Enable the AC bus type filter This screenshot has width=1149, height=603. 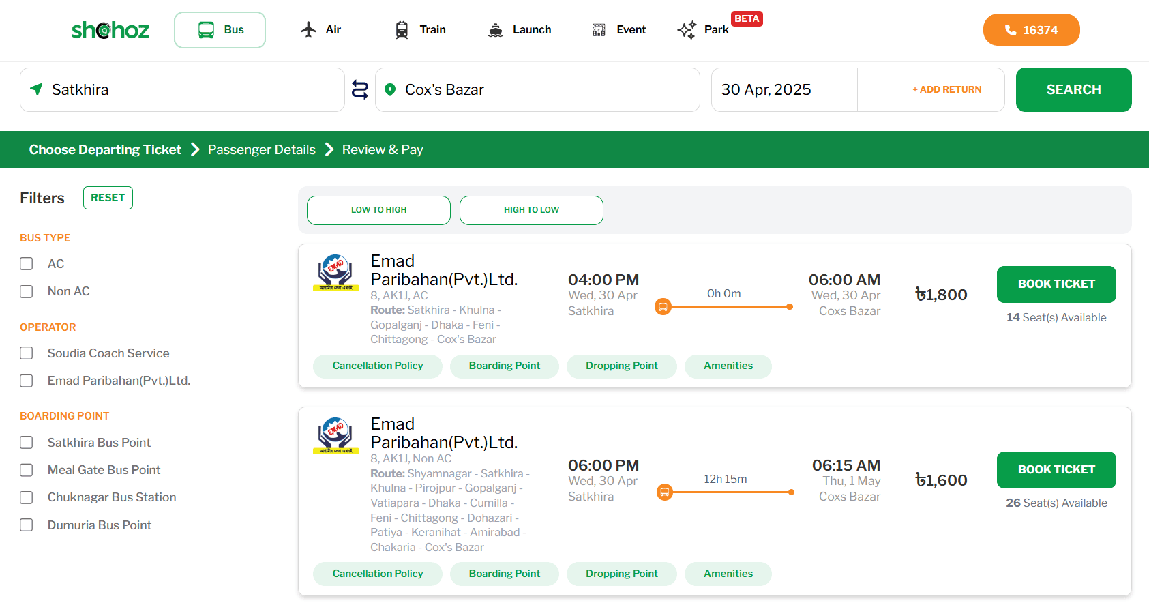[x=27, y=264]
